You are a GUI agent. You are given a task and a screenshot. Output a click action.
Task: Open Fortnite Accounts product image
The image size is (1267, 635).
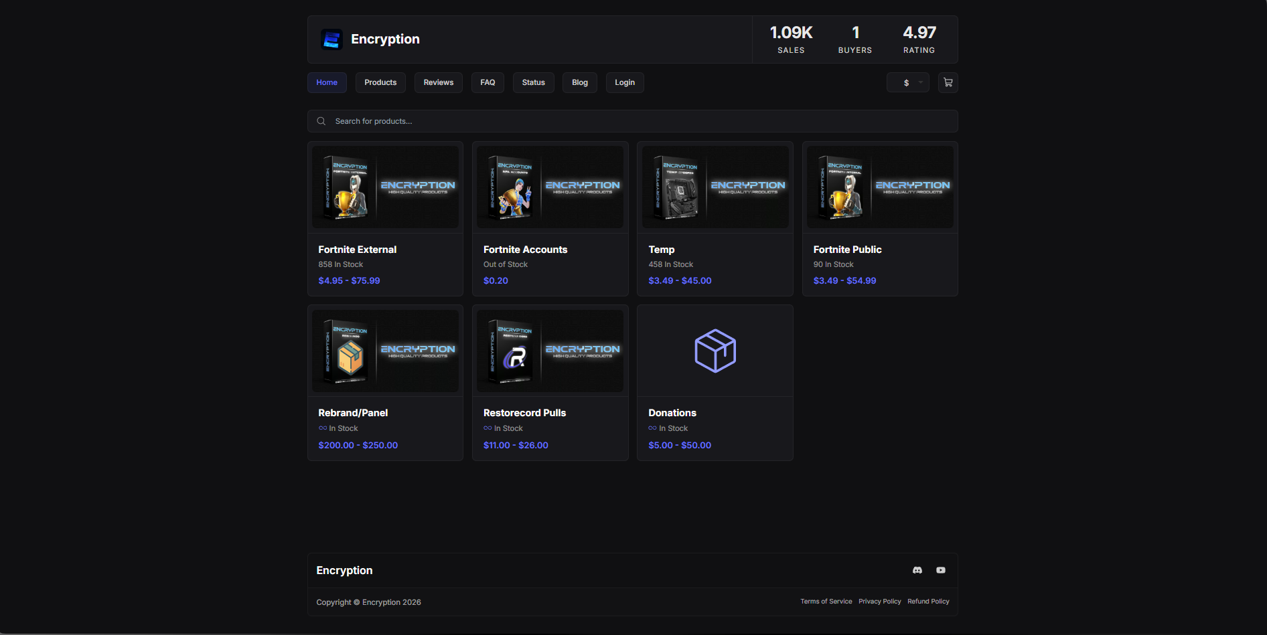coord(550,187)
